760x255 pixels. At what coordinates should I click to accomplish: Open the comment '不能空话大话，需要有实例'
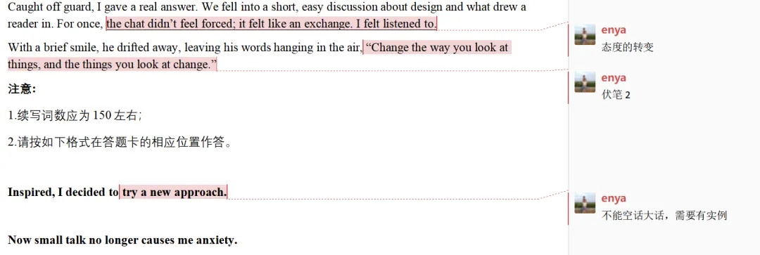tap(664, 216)
